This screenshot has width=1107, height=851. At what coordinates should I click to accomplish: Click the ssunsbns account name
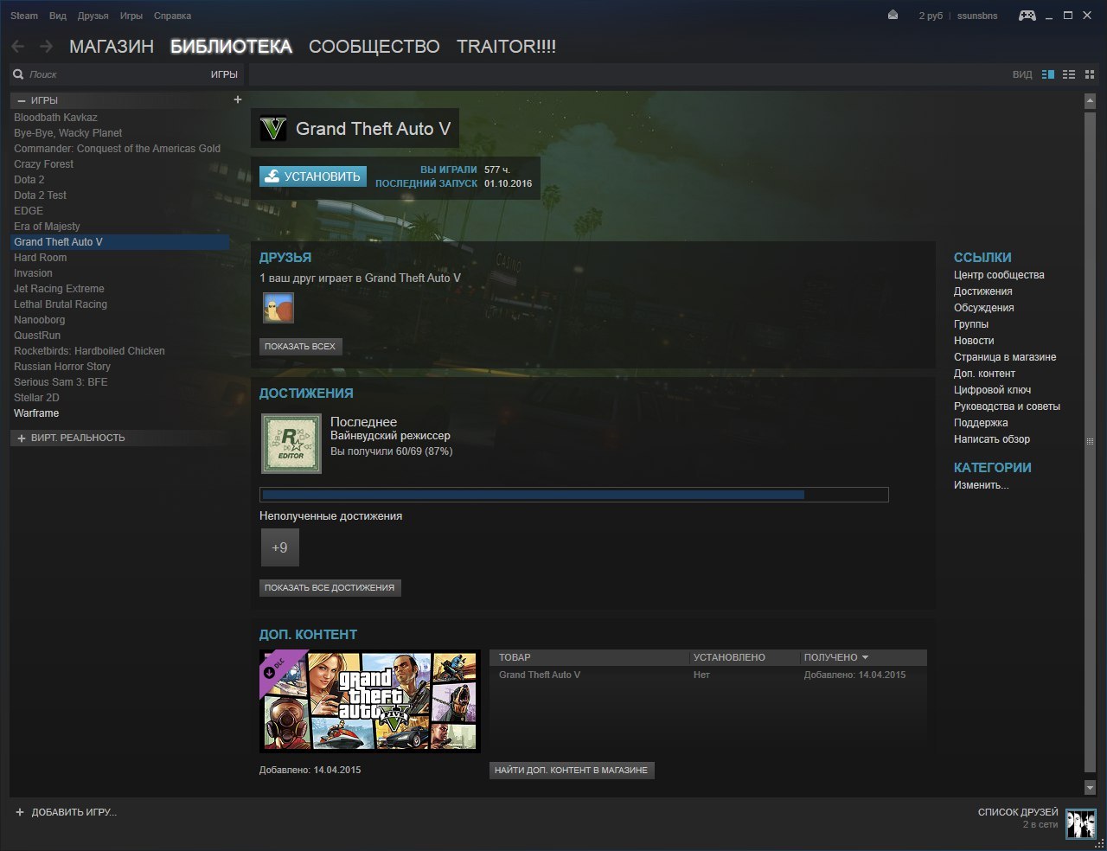pos(977,16)
